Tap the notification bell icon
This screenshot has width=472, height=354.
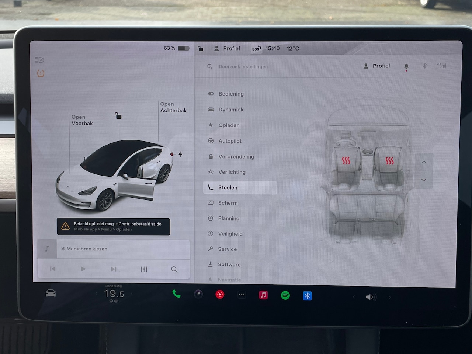406,66
